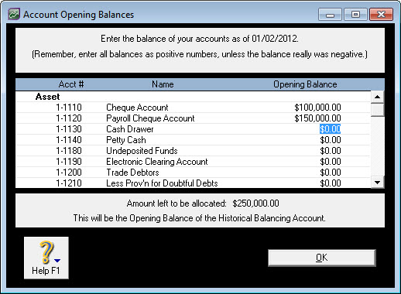Viewport: 401px width, 294px height.
Task: Click the Help F1 question mark icon
Action: coord(46,252)
